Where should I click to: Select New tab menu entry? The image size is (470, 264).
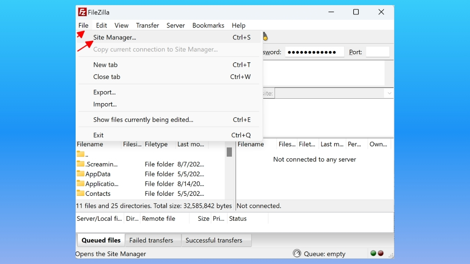click(169, 65)
